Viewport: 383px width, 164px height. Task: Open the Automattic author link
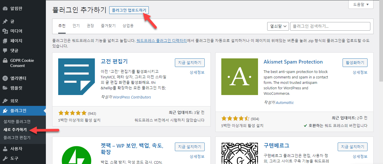coord(285,102)
